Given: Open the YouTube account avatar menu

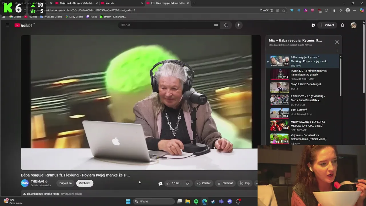Looking at the screenshot, I should 353,25.
